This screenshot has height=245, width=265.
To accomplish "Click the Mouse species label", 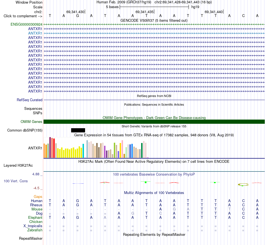I will pos(37,209).
